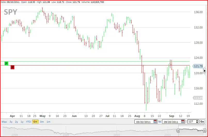Select the 3m time range
The width and height of the screenshot is (208, 137).
tap(42, 122)
